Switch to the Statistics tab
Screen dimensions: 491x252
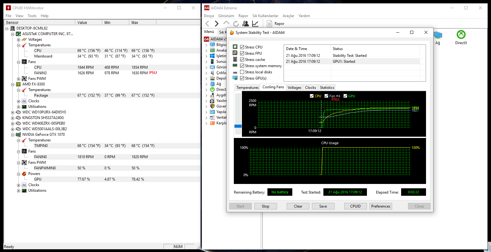coord(327,88)
